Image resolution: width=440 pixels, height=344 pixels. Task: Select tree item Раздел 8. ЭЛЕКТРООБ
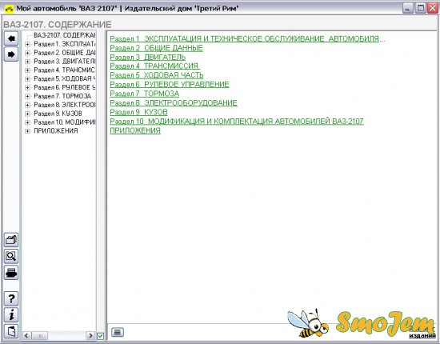(x=65, y=105)
